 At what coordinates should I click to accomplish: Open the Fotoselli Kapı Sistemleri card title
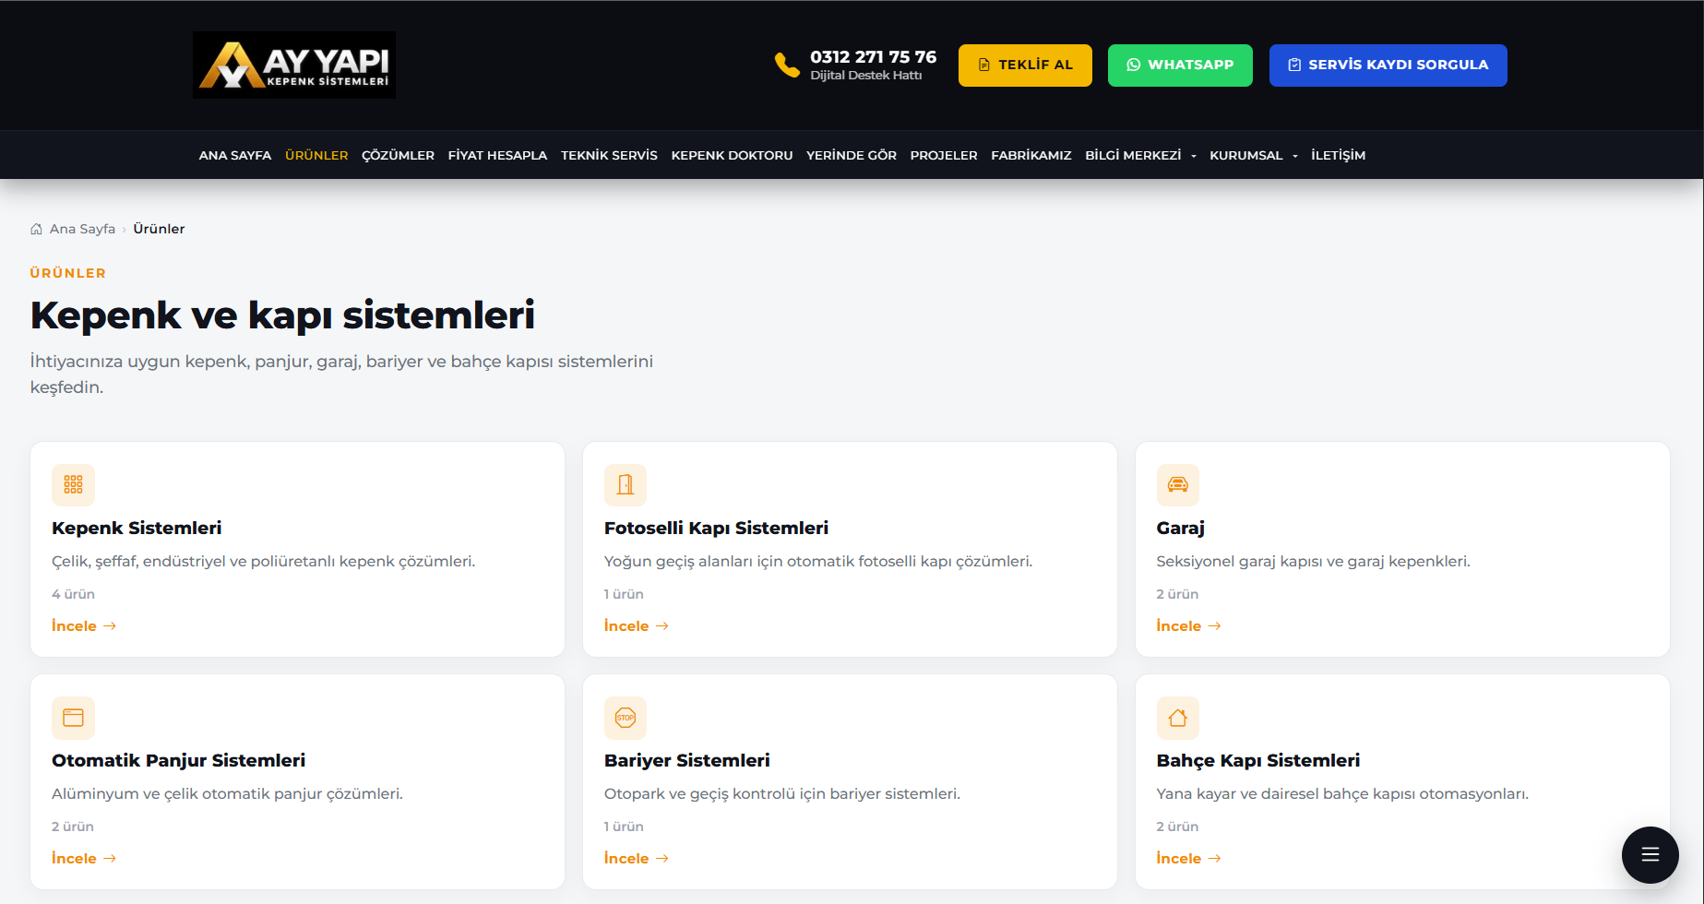click(716, 528)
